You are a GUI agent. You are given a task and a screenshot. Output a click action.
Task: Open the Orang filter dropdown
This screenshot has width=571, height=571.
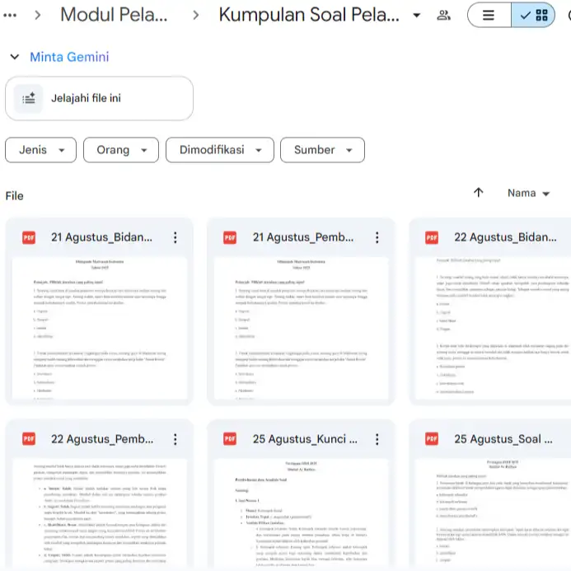pos(122,150)
